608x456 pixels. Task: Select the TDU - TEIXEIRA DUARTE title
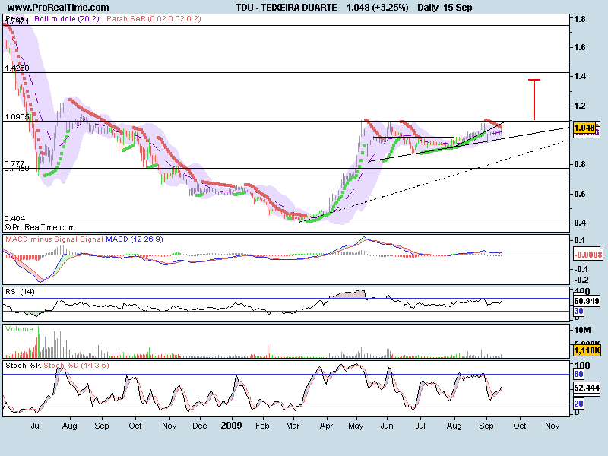tap(287, 8)
